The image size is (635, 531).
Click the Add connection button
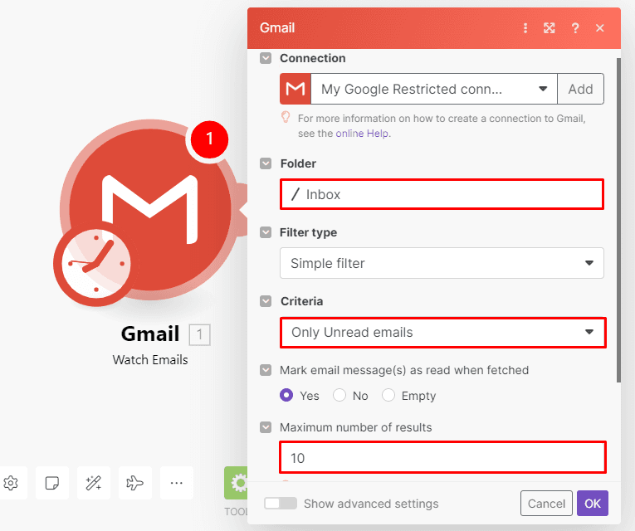pos(580,89)
